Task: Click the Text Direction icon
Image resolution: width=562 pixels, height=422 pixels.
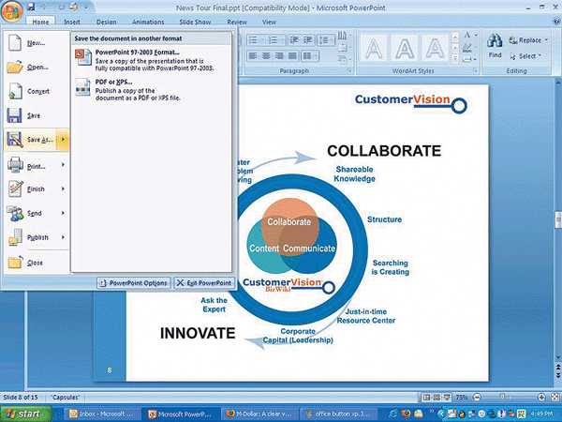Action: (344, 36)
